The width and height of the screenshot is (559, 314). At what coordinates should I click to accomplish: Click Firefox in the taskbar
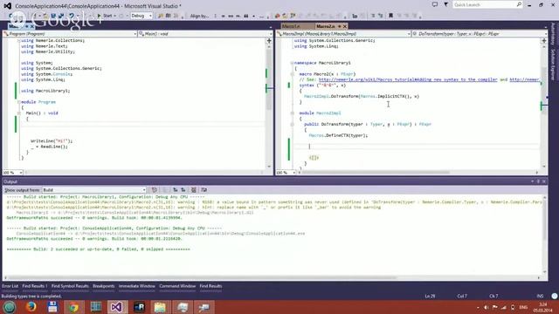(x=31, y=307)
